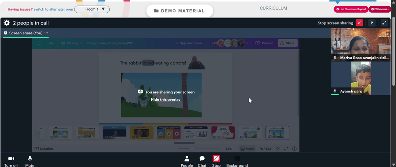Mute the microphone
396x167 pixels.
30,161
